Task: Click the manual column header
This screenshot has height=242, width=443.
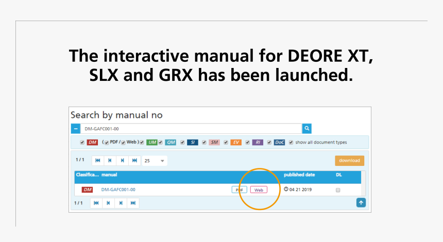Action: pyautogui.click(x=109, y=175)
